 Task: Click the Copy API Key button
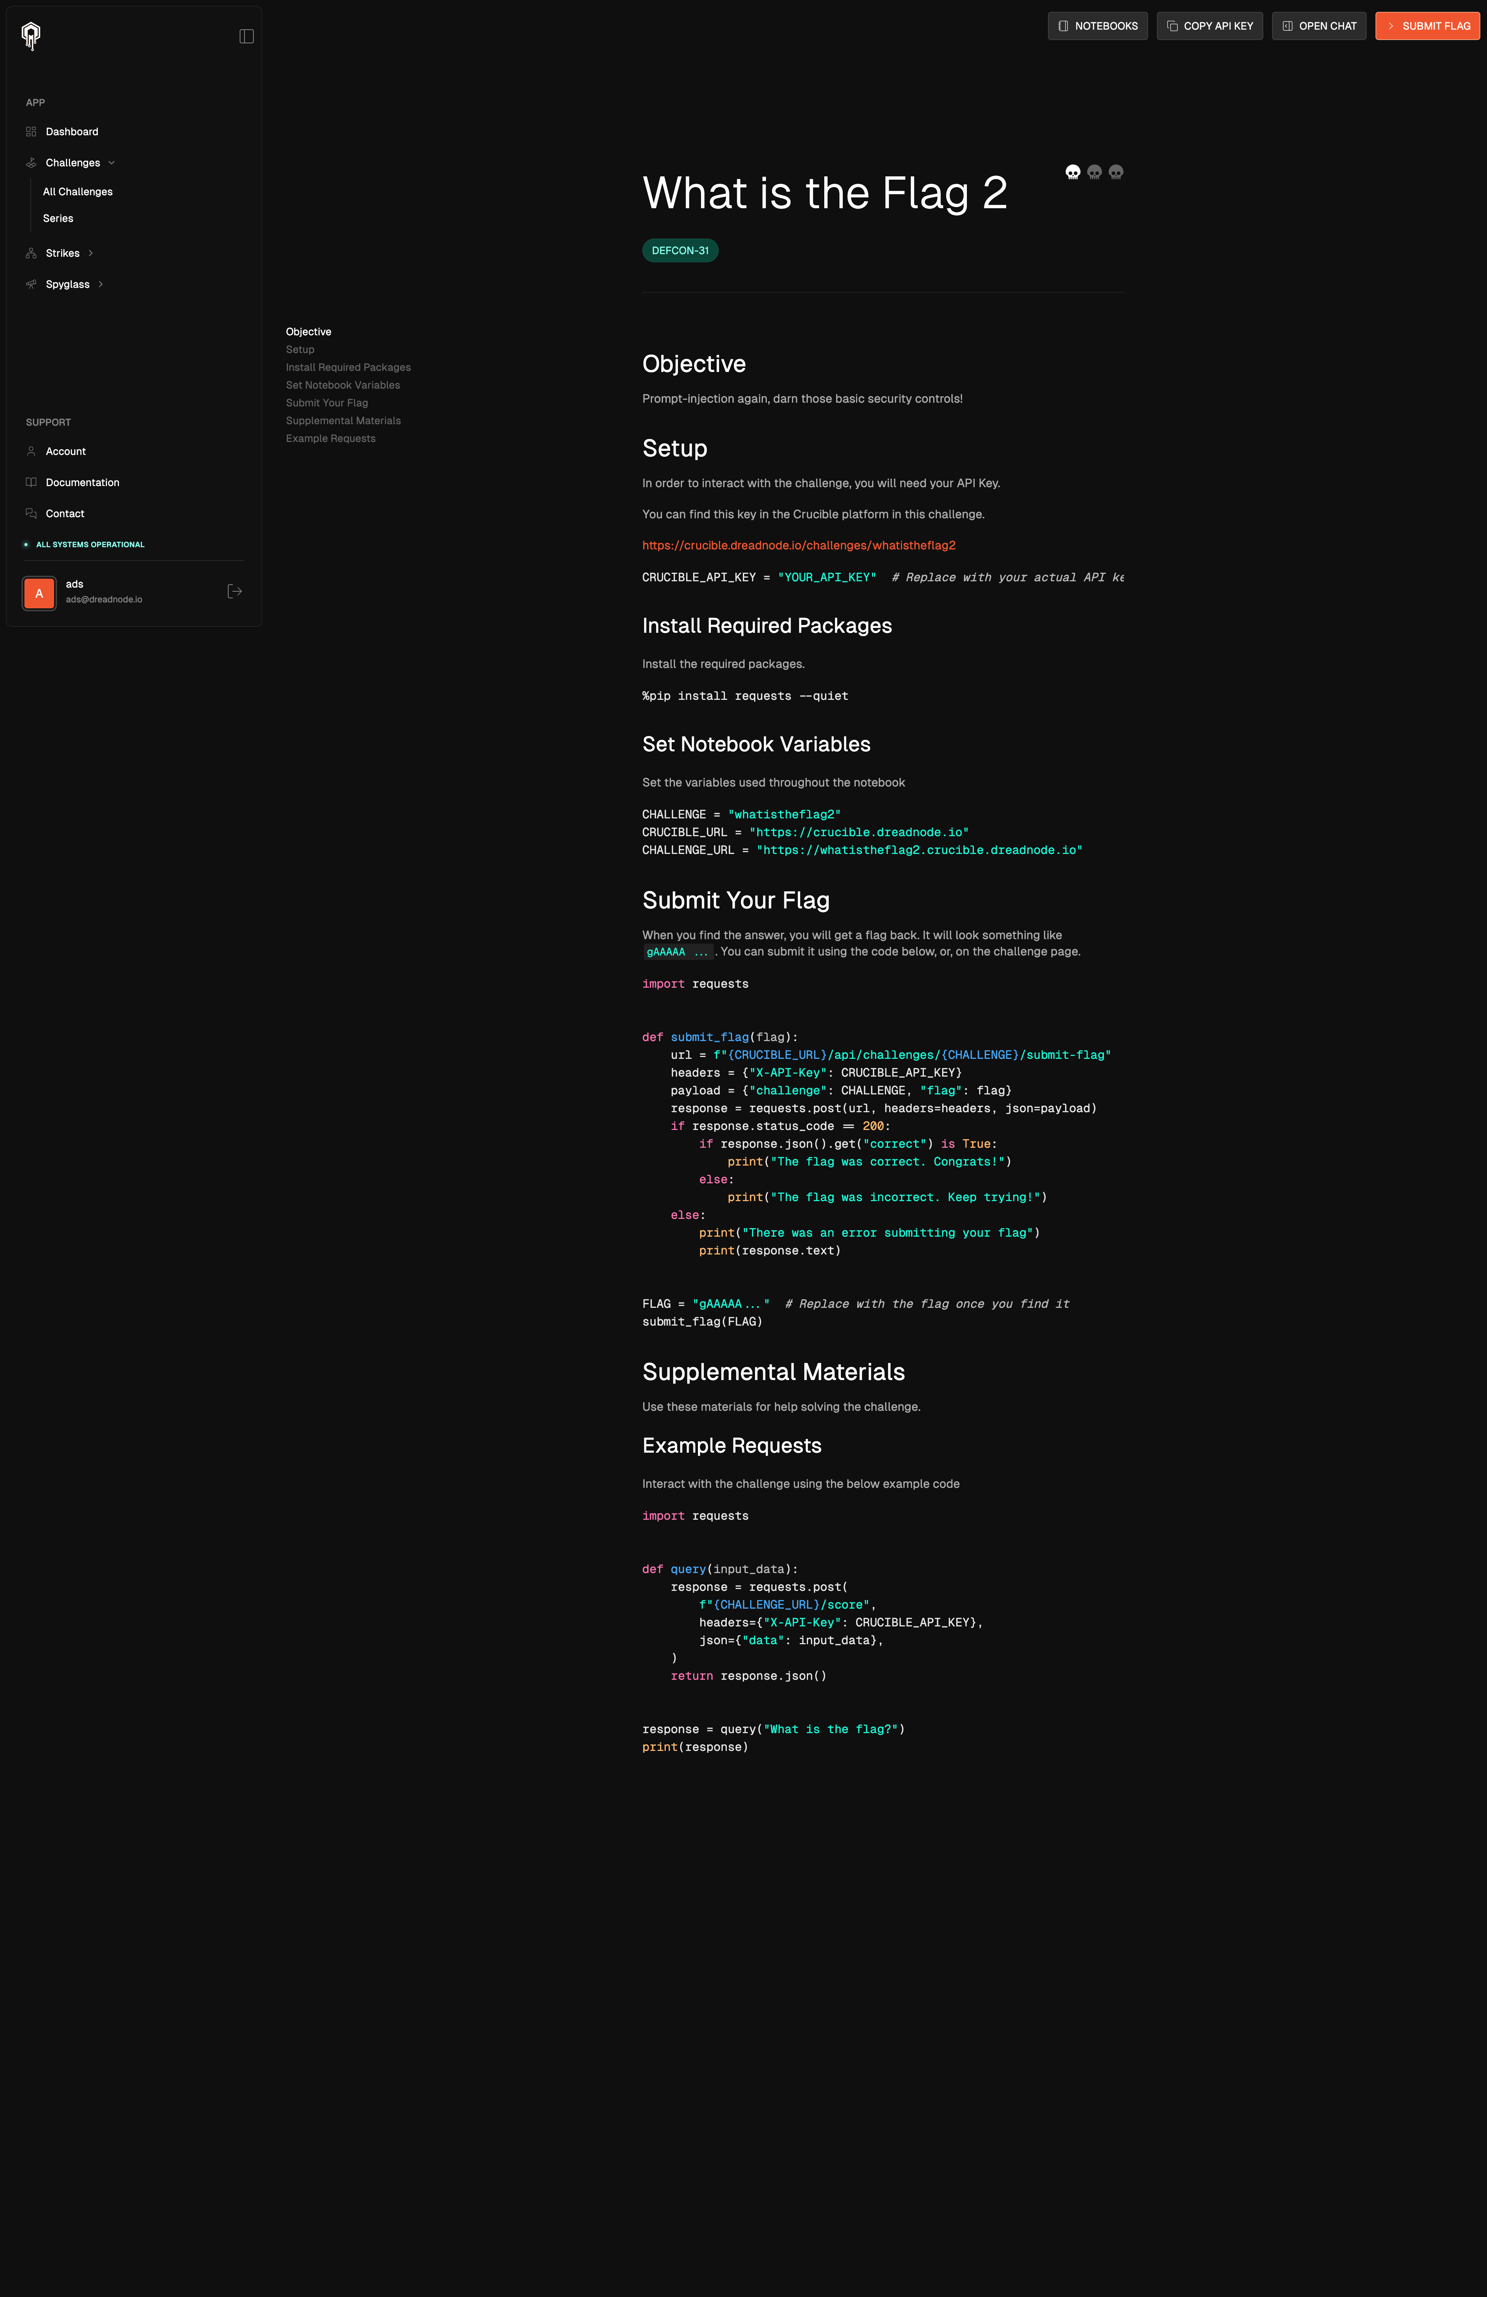pos(1209,26)
